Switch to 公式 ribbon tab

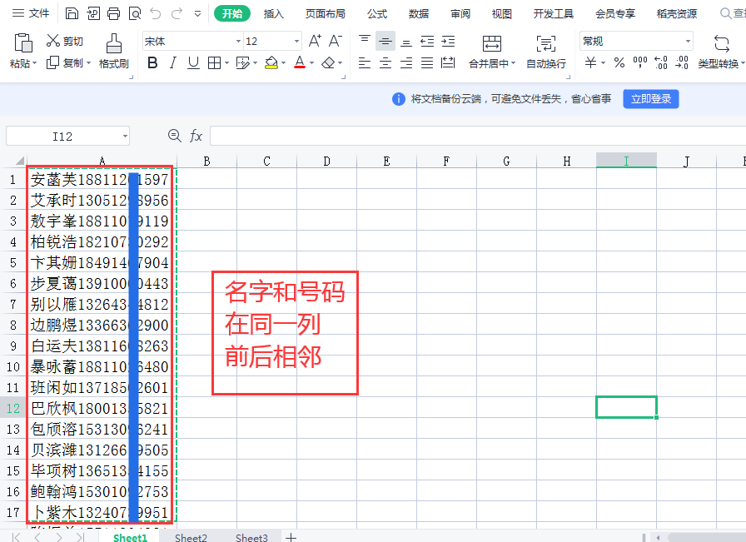click(377, 14)
